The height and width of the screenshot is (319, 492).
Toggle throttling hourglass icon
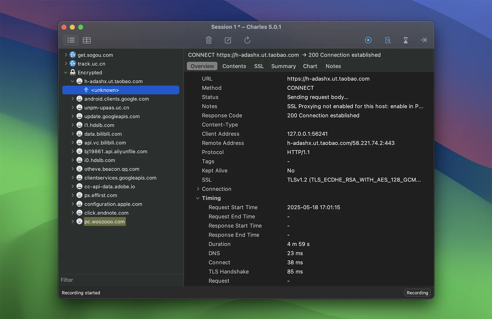(x=405, y=40)
